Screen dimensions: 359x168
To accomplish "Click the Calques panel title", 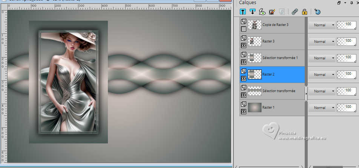I will tap(248, 3).
